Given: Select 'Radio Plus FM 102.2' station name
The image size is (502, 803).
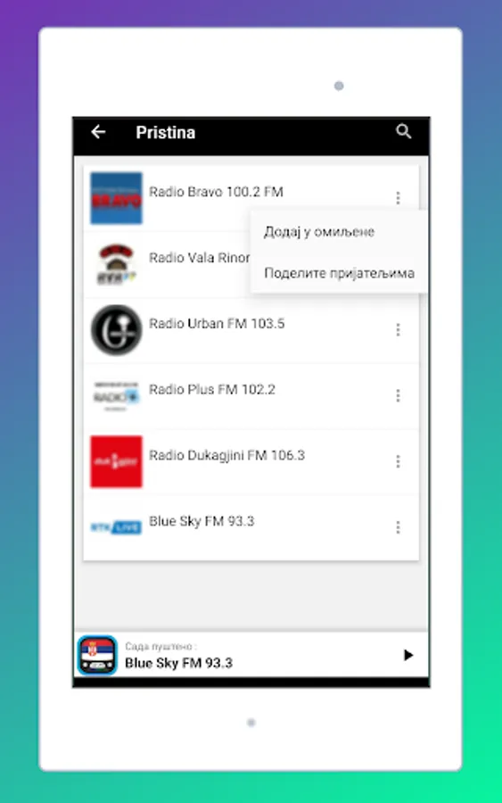Looking at the screenshot, I should click(x=212, y=389).
